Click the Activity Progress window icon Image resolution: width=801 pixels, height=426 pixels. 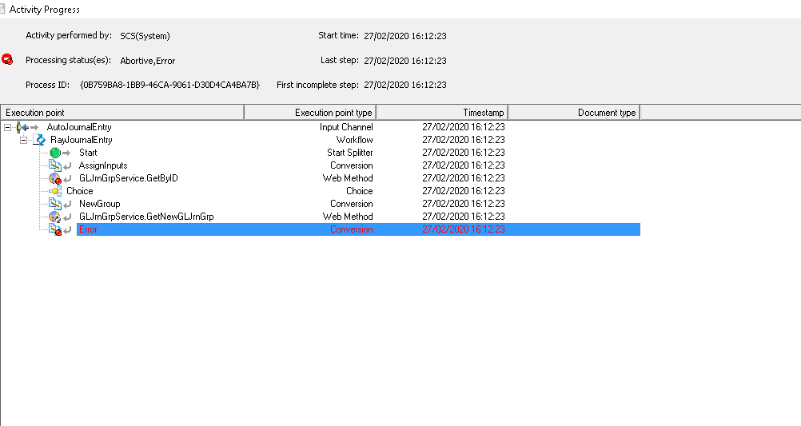pos(2,10)
